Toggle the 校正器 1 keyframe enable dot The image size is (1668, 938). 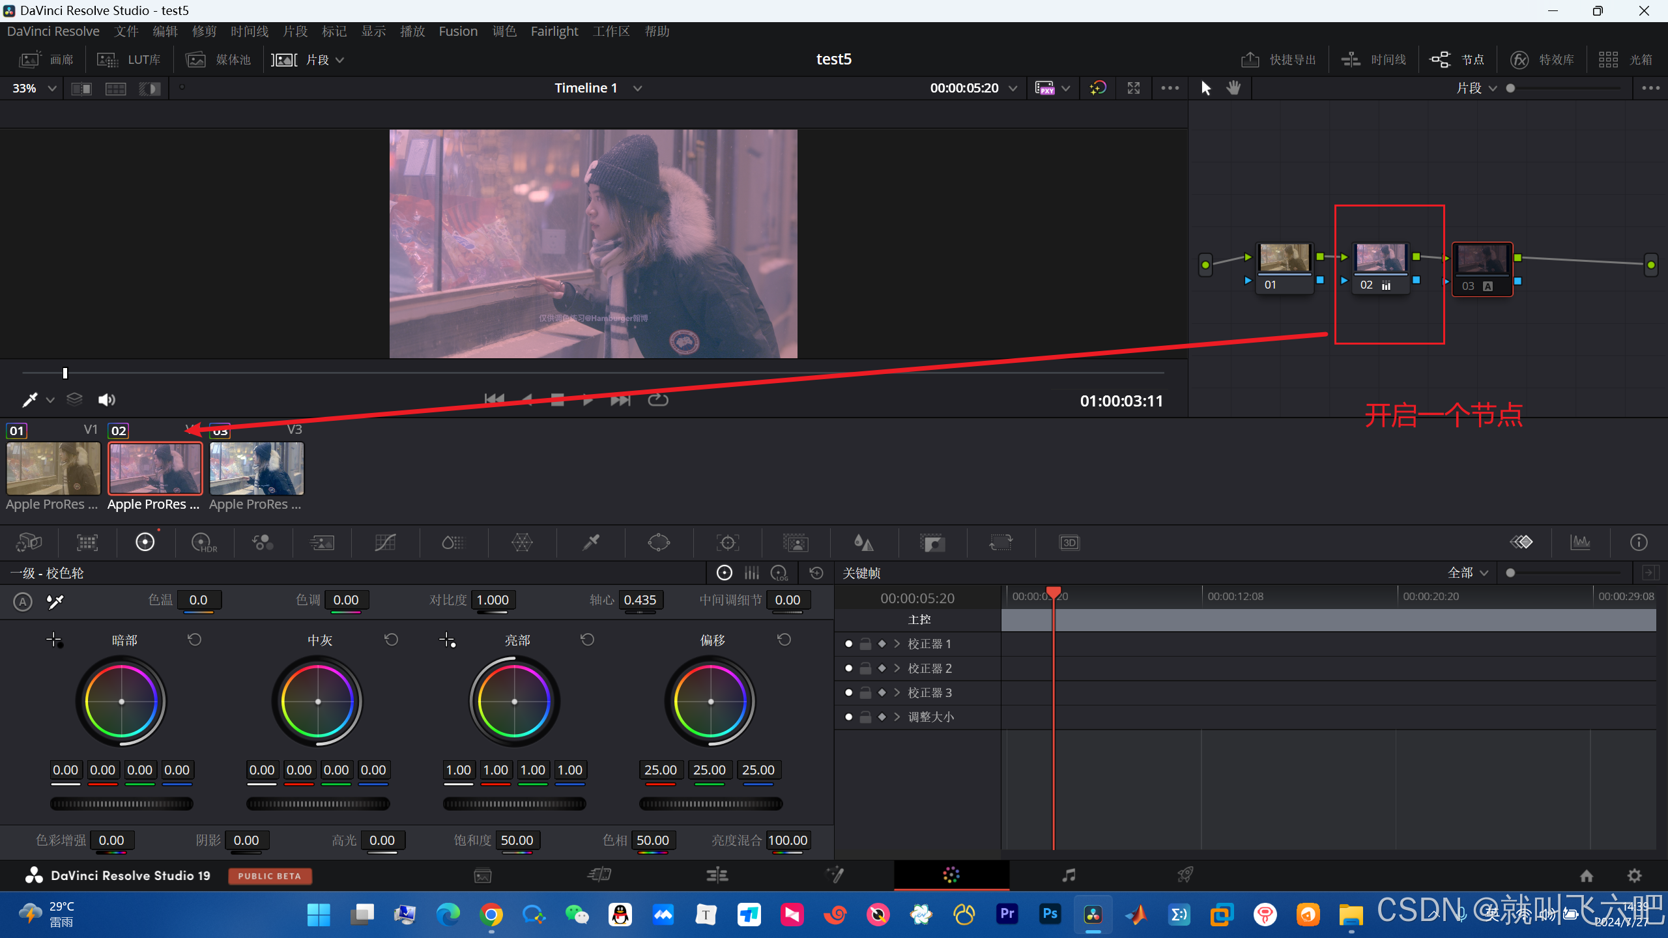click(x=848, y=644)
